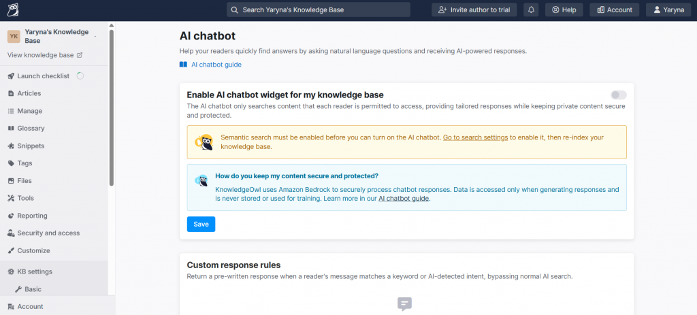Open AI chatbot guide link in blue box

click(404, 199)
